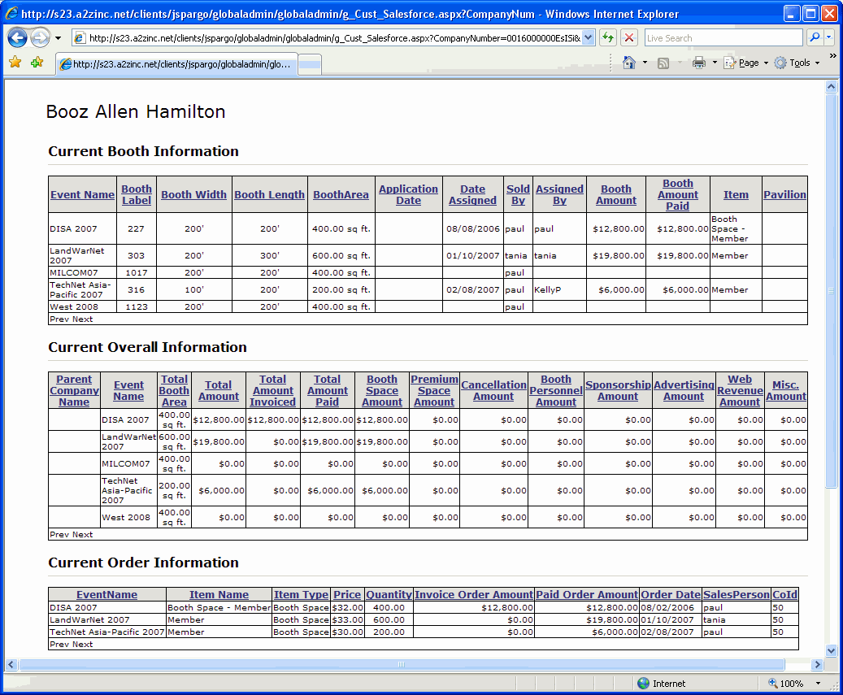Select the open a2zinc browser tab
Screen dimensions: 843x695
pos(176,64)
